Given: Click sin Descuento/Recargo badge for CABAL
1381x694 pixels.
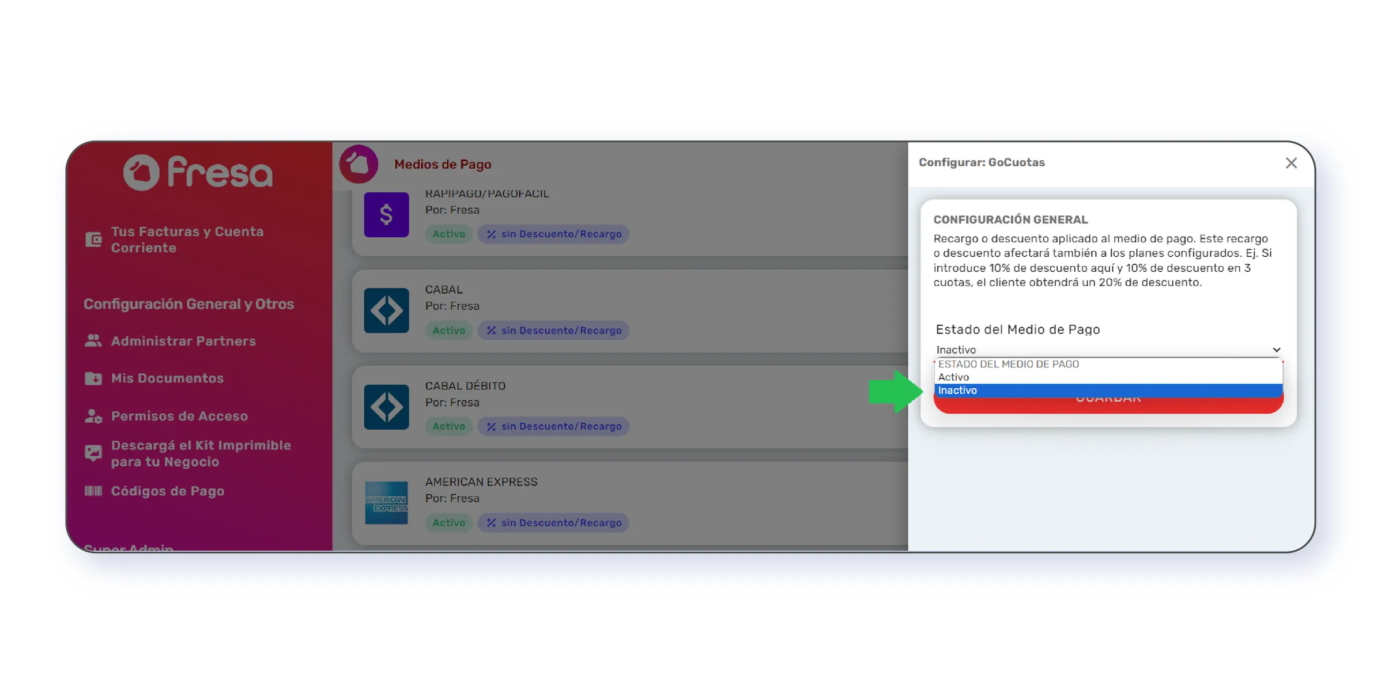Looking at the screenshot, I should click(553, 330).
